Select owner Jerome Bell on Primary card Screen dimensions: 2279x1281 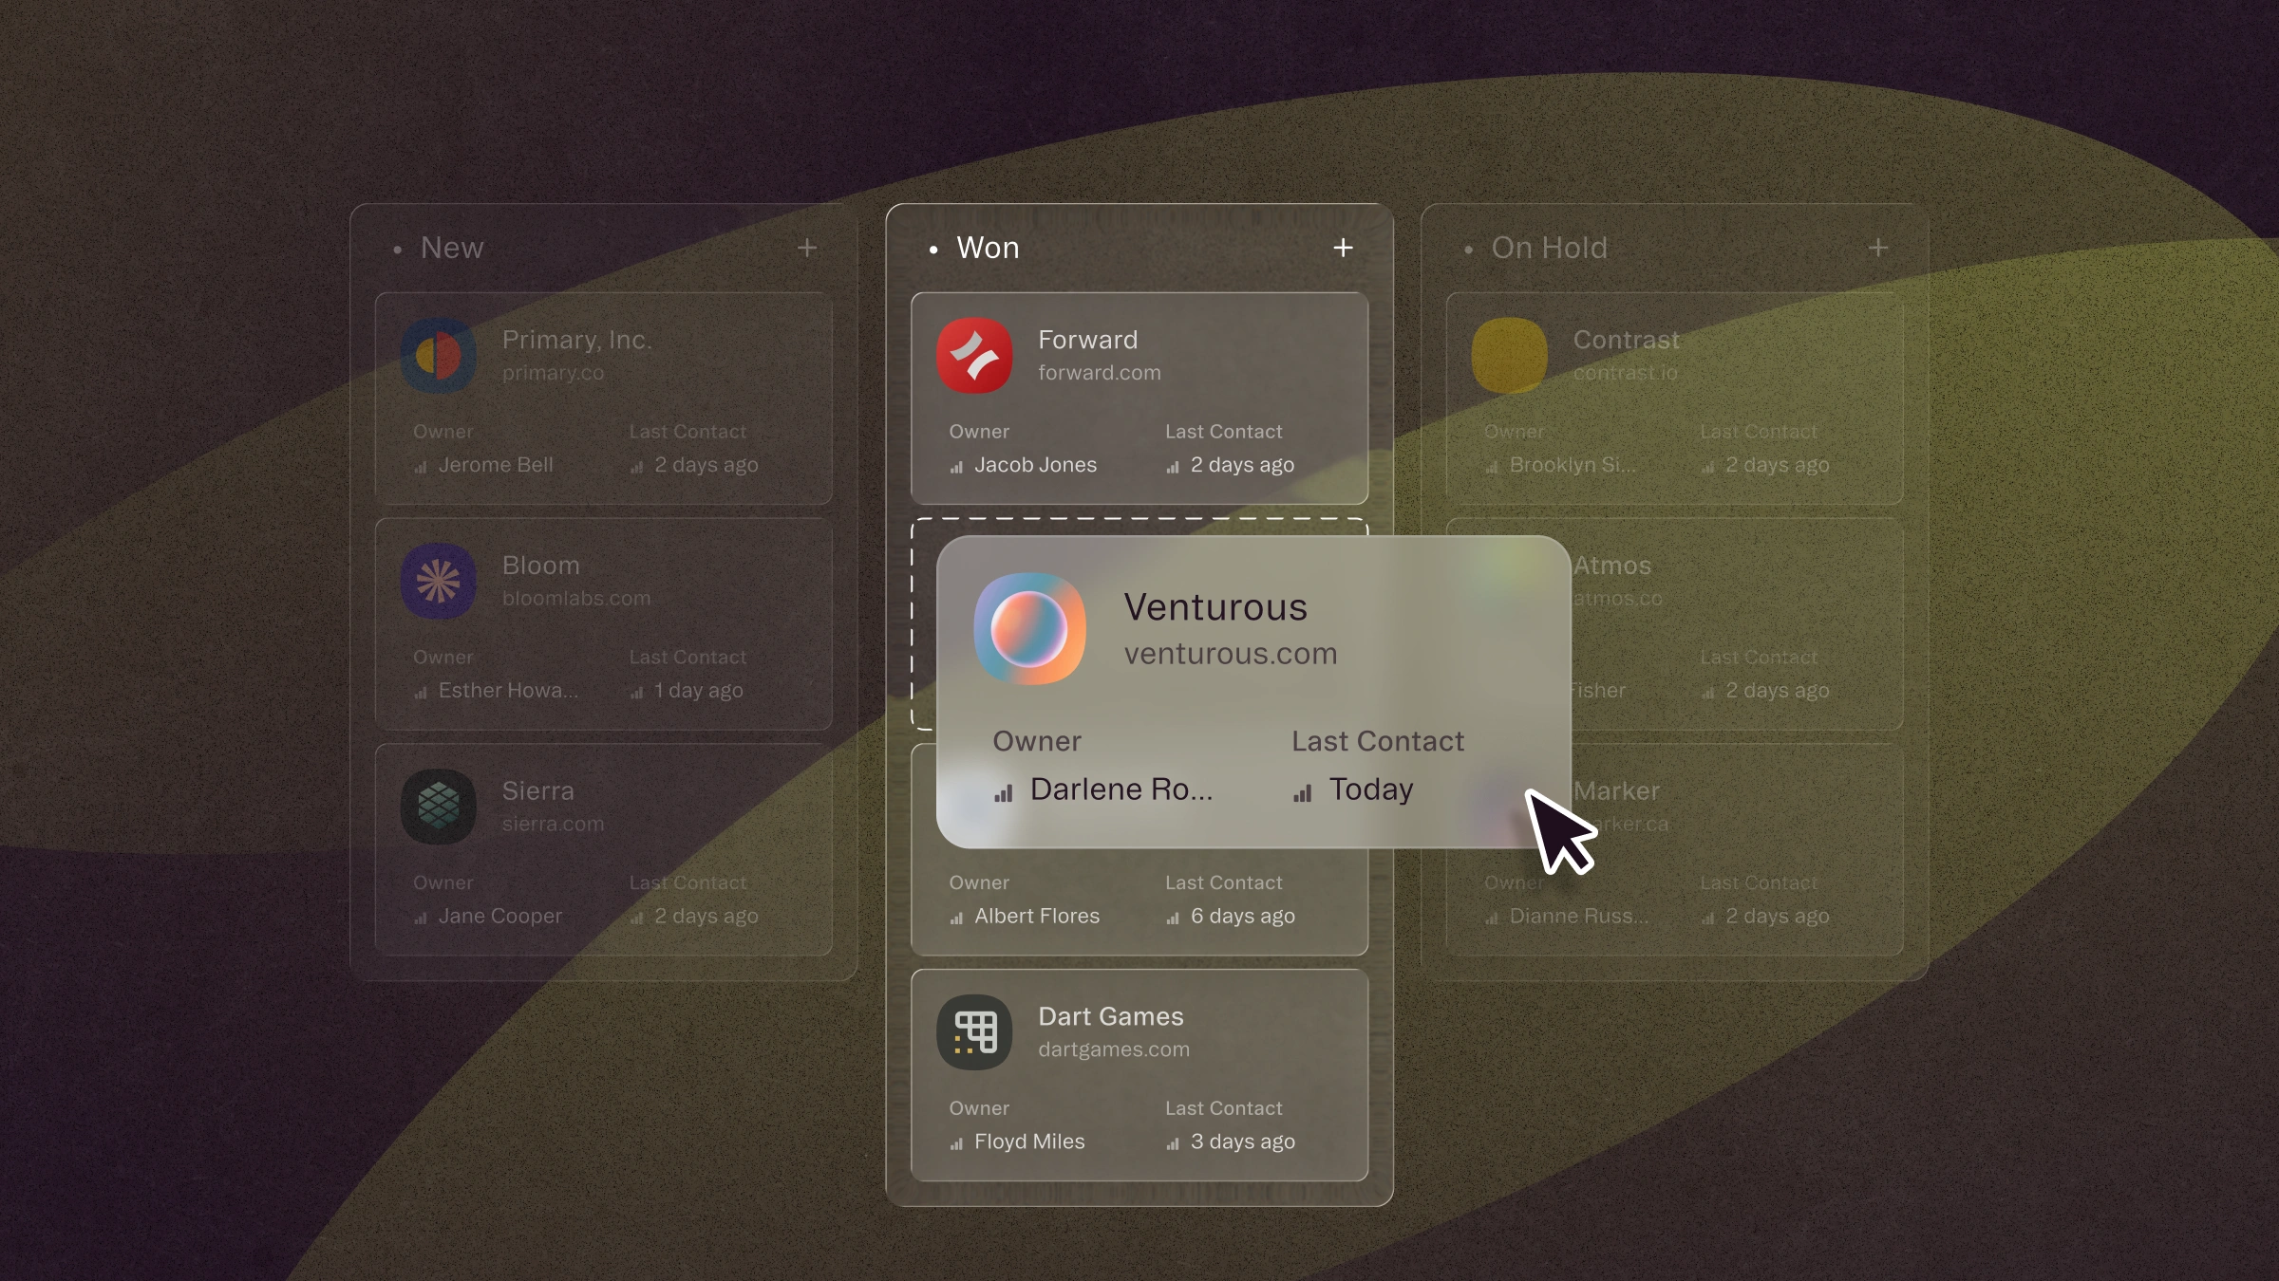click(496, 465)
